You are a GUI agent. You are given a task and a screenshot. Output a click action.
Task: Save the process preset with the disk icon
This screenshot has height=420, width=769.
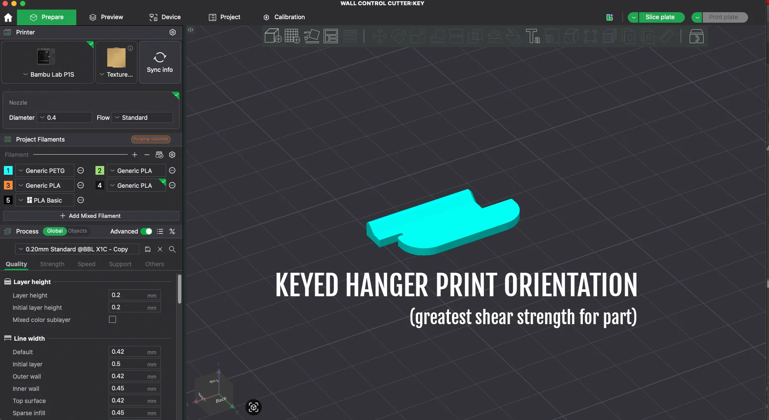pos(148,249)
